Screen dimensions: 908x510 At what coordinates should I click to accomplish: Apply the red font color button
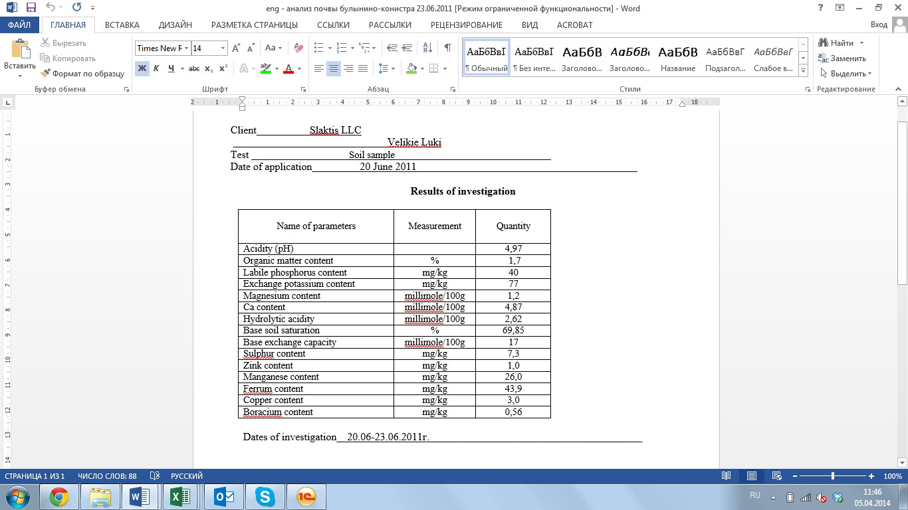click(x=288, y=68)
